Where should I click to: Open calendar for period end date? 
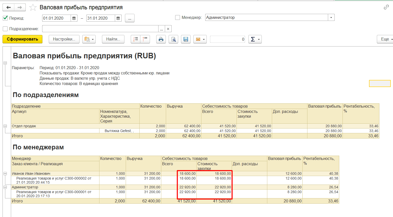(118, 18)
